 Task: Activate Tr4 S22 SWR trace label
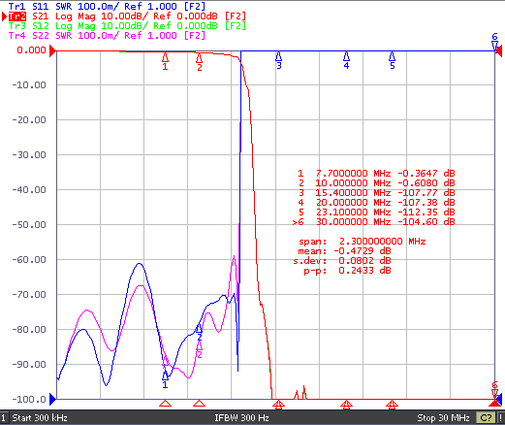tap(107, 36)
